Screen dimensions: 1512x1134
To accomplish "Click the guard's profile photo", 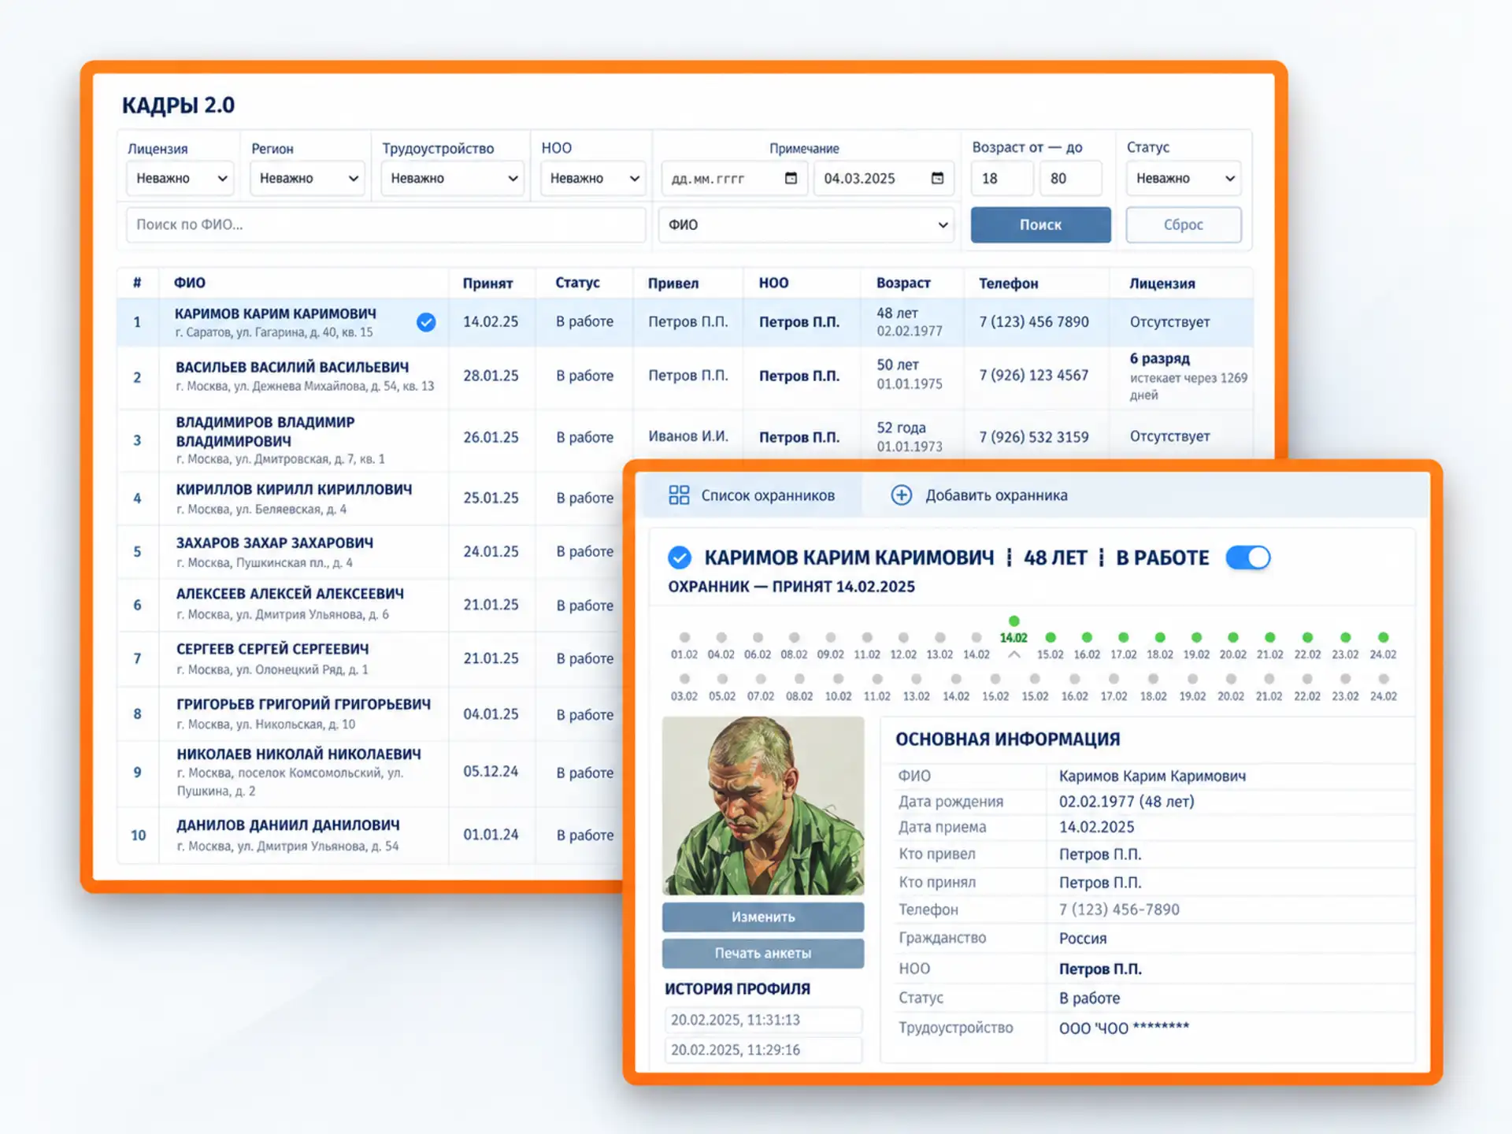I will (763, 806).
